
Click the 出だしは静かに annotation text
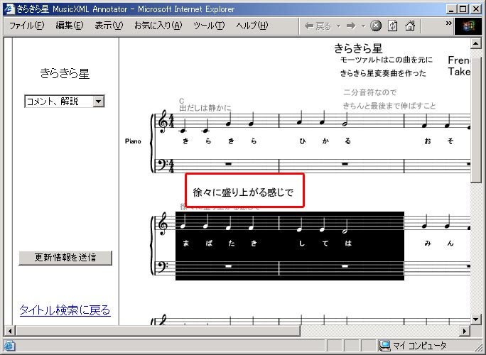(x=205, y=108)
